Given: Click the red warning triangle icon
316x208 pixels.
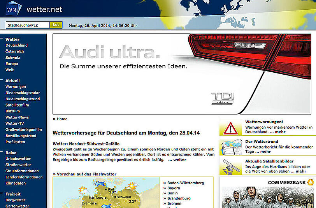Looking at the screenshot, I should pos(230,128).
